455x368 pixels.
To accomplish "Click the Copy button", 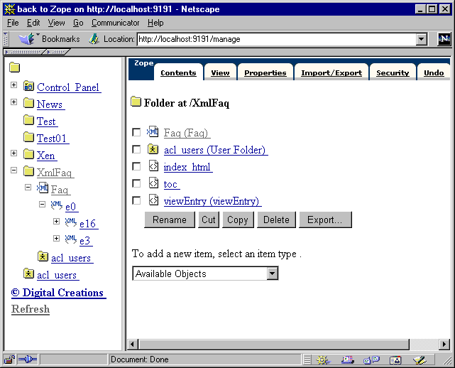I will pos(238,220).
